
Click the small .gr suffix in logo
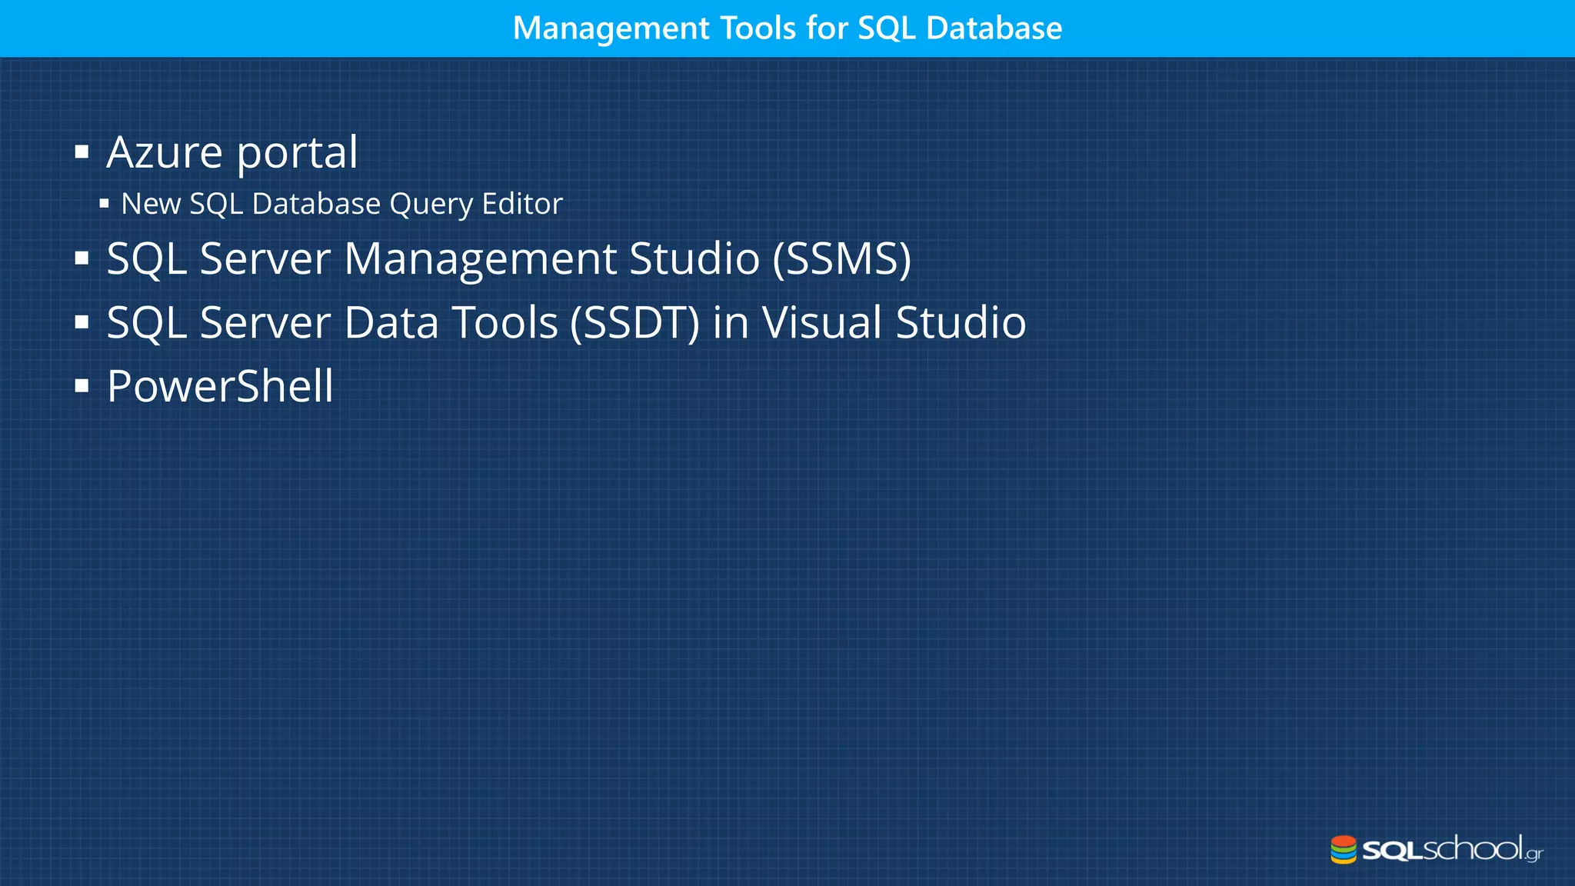[1533, 854]
